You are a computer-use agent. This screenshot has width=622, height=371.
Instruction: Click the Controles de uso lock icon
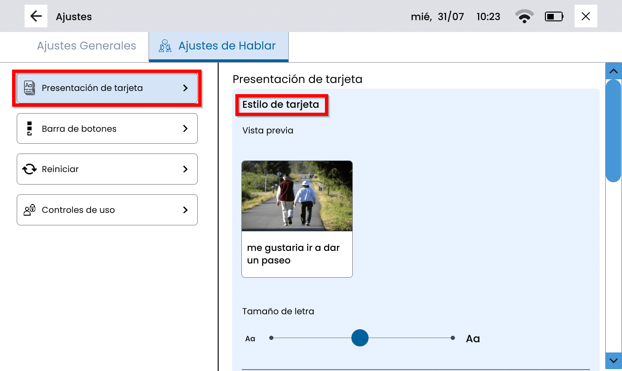29,210
